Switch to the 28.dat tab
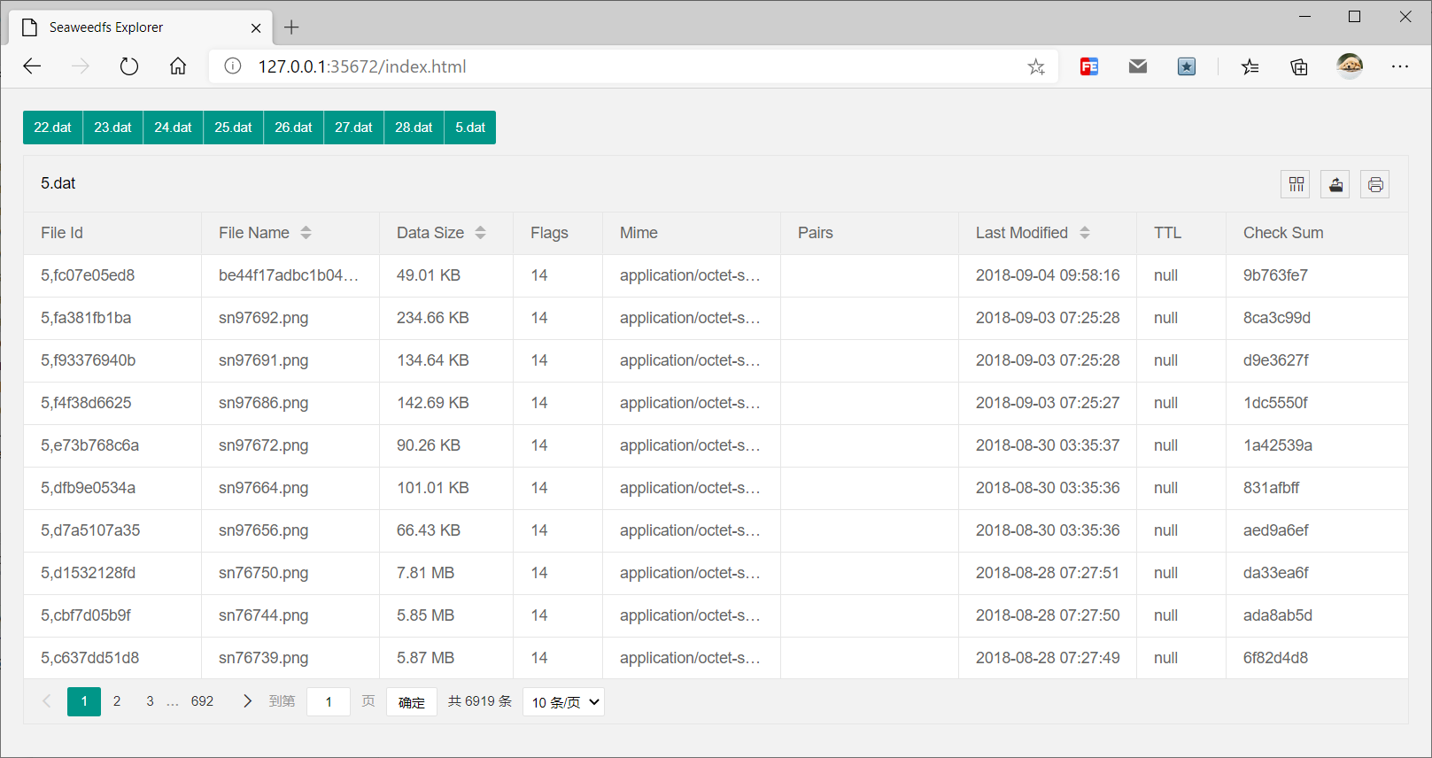 click(x=414, y=128)
